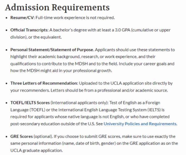Image resolution: width=186 pixels, height=155 pixels.
Task: Click the bullet point before Official Transcripts
Action: tap(7, 30)
